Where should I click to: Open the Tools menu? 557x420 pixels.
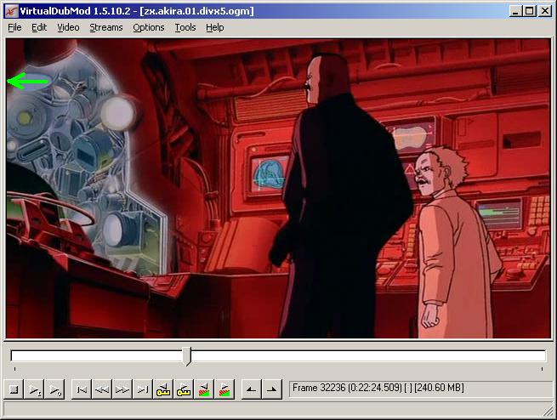[x=185, y=27]
